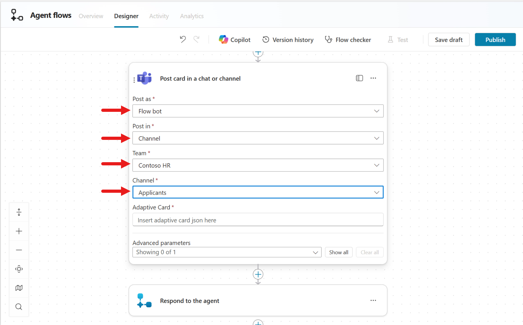Switch to the Activity tab
523x325 pixels.
pos(159,16)
